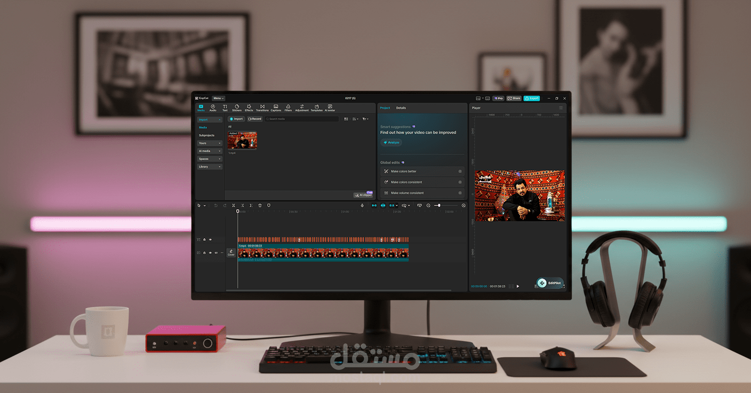Click the Share button
751x393 pixels.
[x=514, y=98]
